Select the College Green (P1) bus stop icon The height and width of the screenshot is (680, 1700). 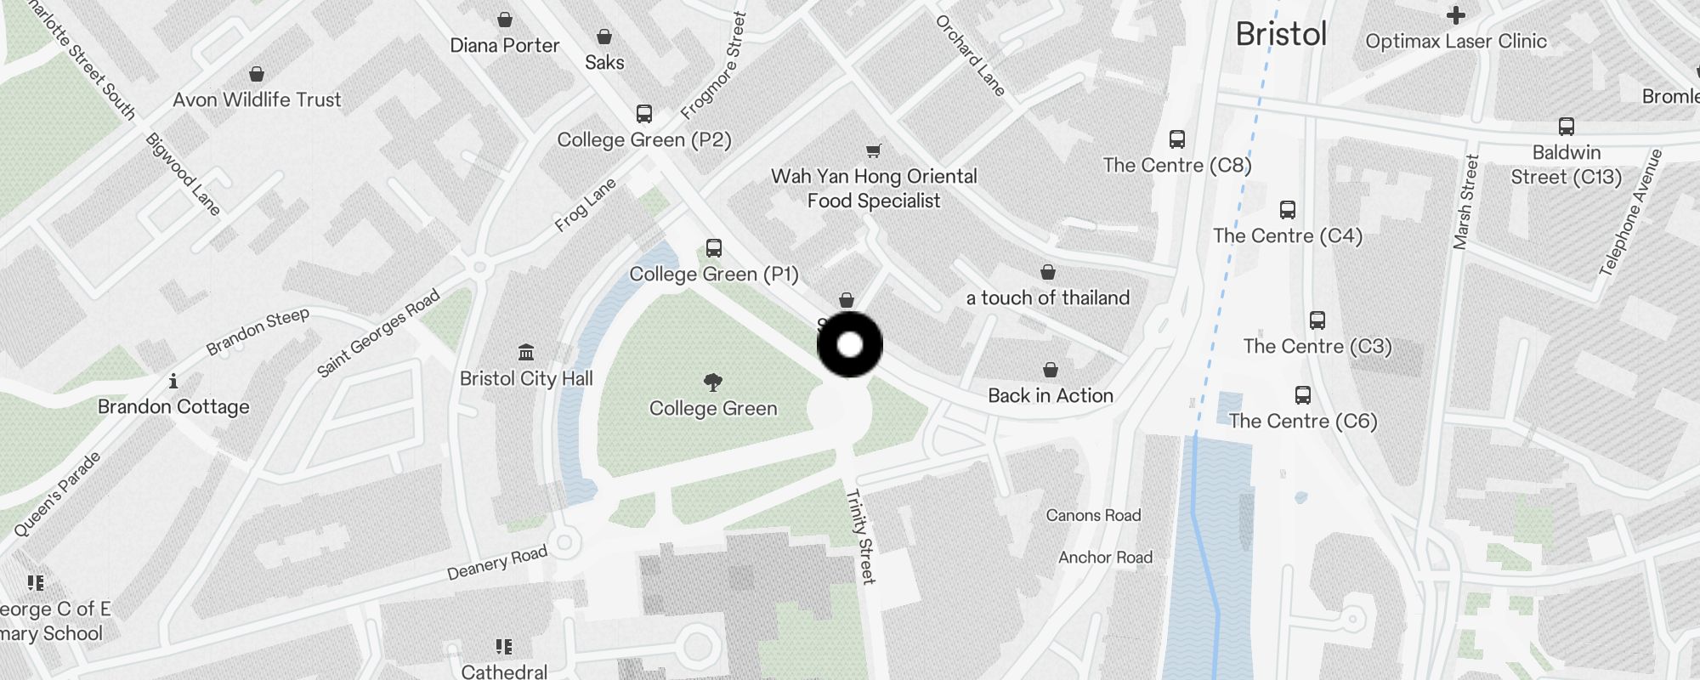(x=714, y=248)
